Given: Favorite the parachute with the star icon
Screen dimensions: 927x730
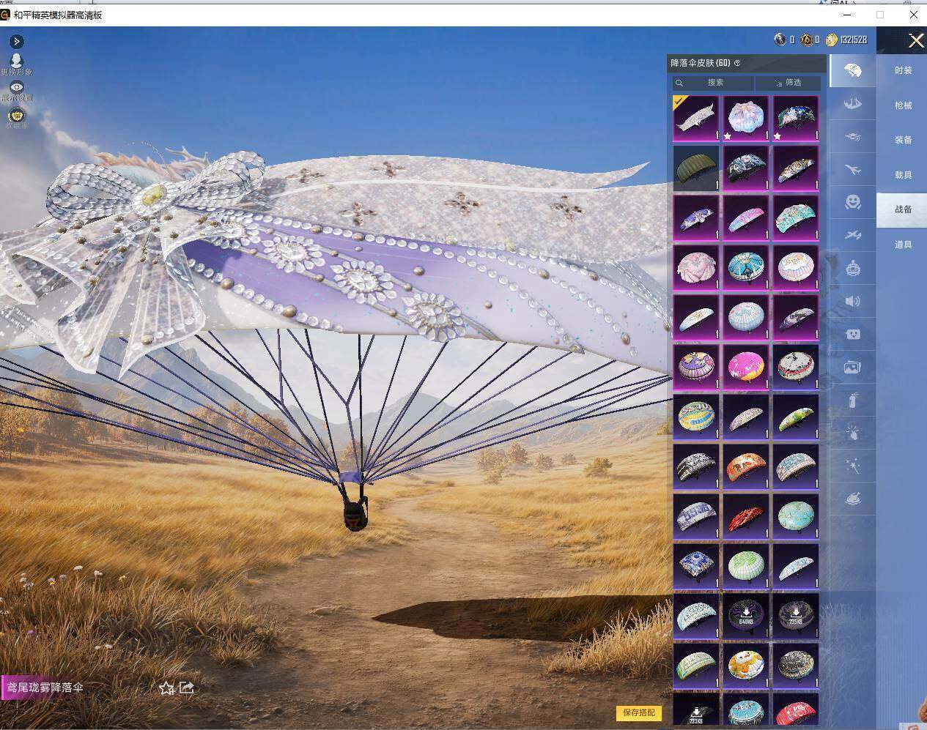Looking at the screenshot, I should click(x=166, y=688).
